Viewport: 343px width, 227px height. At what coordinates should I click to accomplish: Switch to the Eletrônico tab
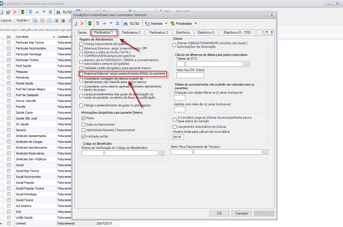click(183, 33)
